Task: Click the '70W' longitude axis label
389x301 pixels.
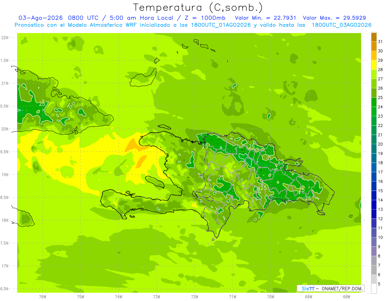Action: point(271,296)
